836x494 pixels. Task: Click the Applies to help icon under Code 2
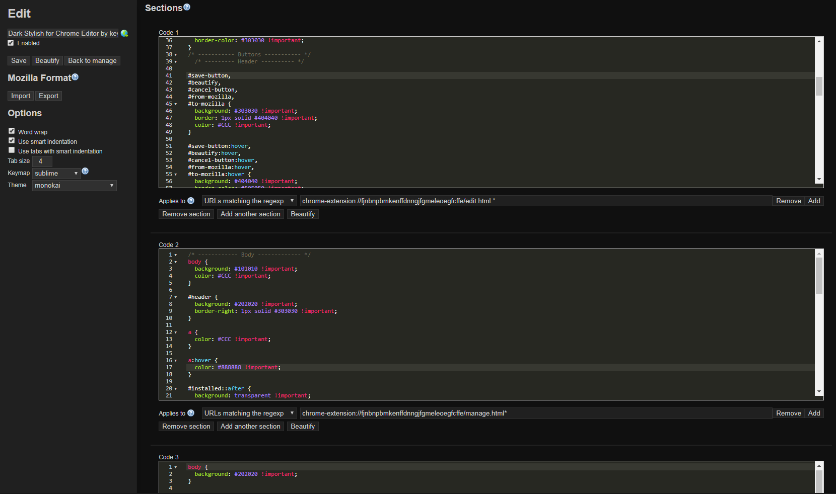[x=191, y=413]
